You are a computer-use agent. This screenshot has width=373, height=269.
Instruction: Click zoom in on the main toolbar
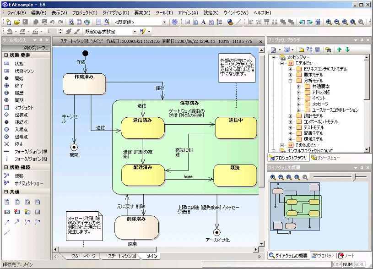click(329, 22)
